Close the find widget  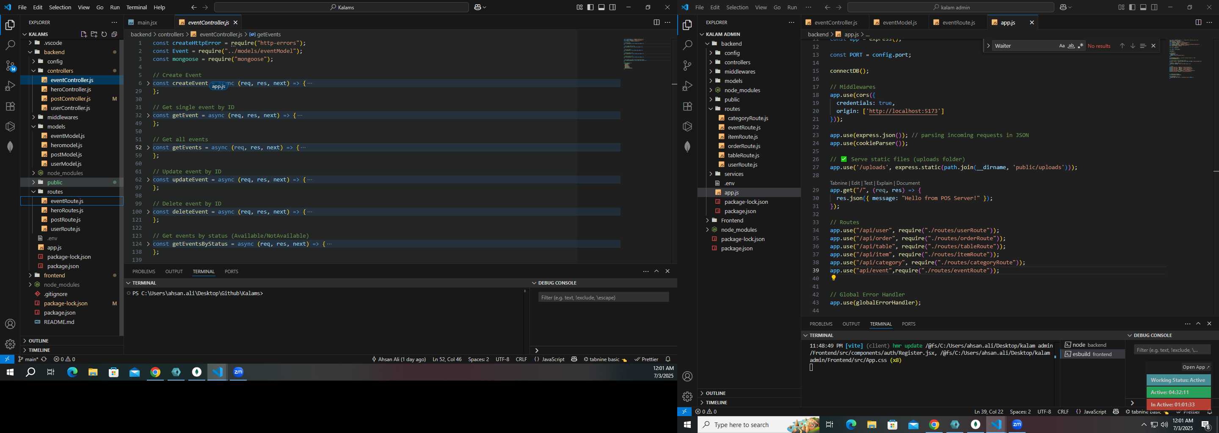(1153, 46)
